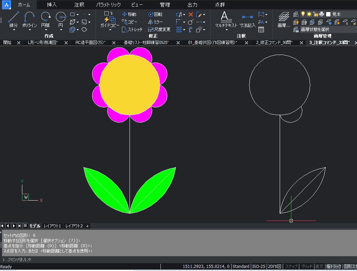Click the revision cloud icon

(84, 29)
